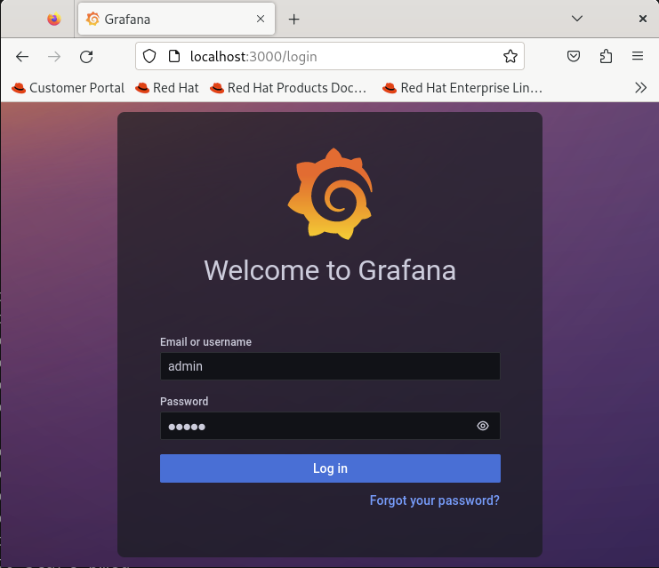659x568 pixels.
Task: Open a new browser tab
Action: point(294,19)
